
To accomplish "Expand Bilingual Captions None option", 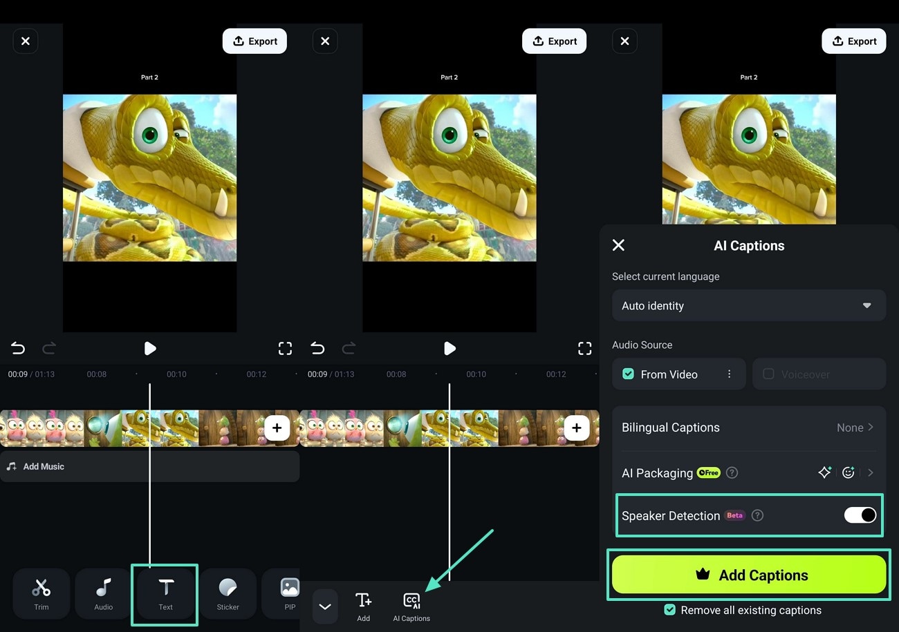I will pyautogui.click(x=855, y=428).
